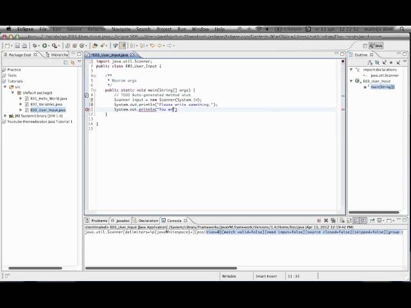
Task: Toggle Hide Fields in the Outline view
Action: point(377,62)
